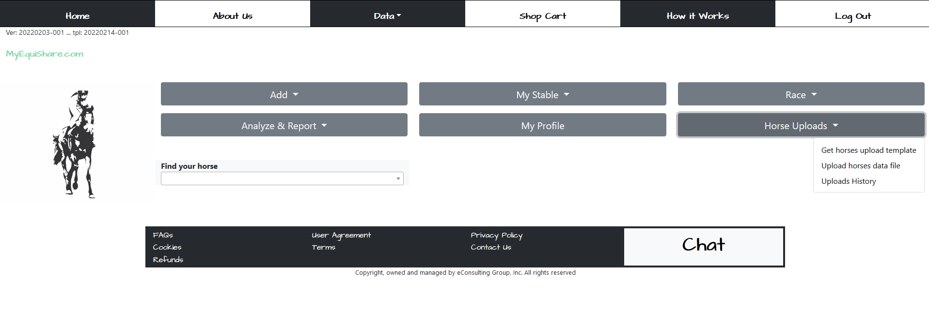The width and height of the screenshot is (929, 311).
Task: Go to the My Profile page
Action: coord(542,125)
